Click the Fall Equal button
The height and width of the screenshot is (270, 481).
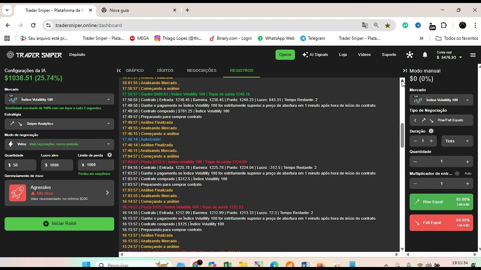(x=441, y=222)
